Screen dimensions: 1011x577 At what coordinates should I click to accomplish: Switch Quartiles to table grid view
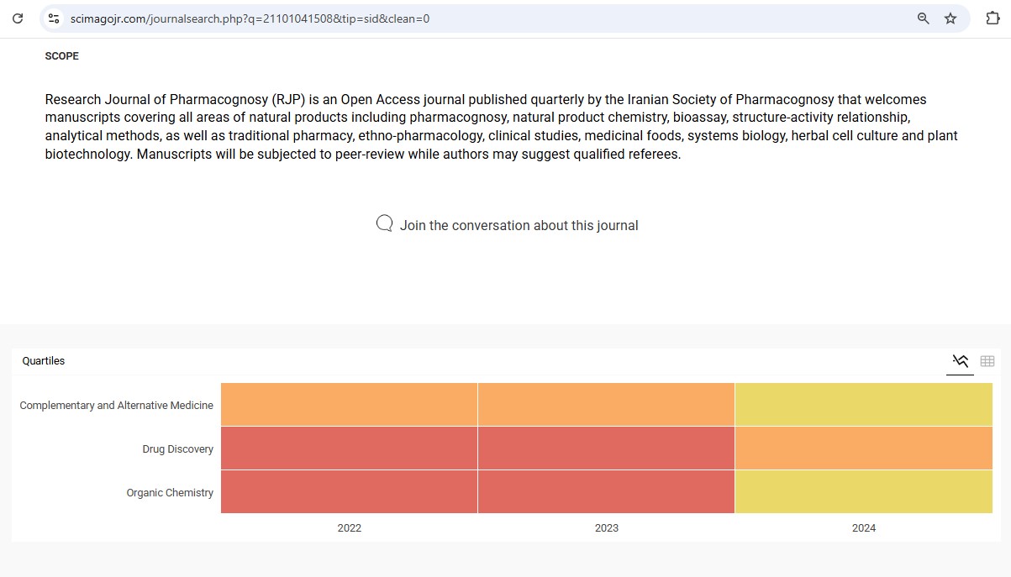pos(987,361)
